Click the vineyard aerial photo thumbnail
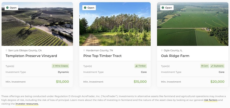This screenshot has width=230, height=108. tap(37, 24)
